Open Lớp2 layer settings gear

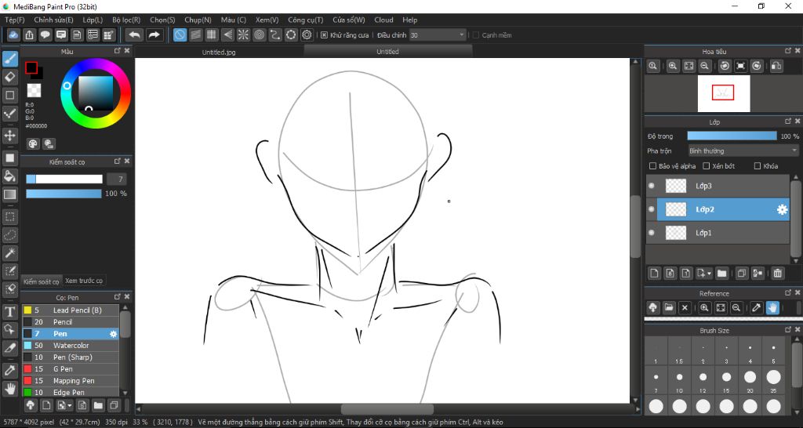(x=782, y=209)
